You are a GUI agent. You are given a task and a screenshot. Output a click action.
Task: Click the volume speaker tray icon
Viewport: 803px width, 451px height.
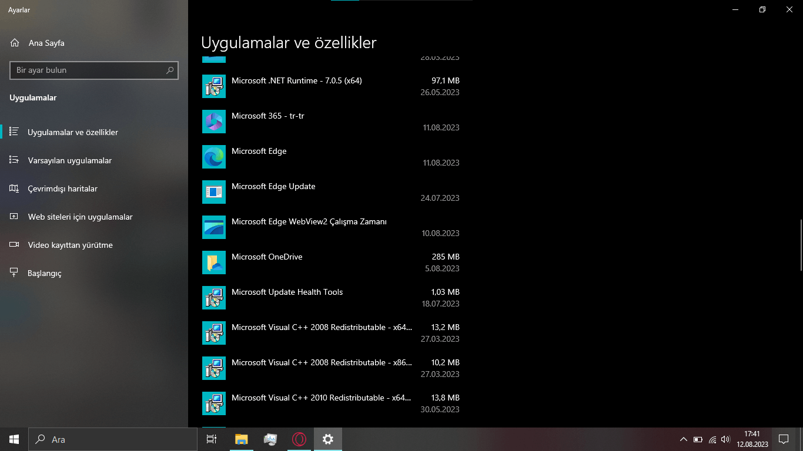[x=725, y=439]
